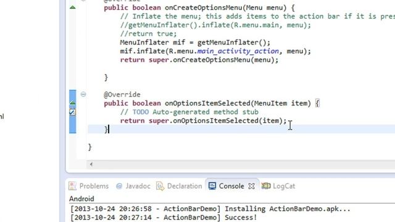
Task: Close the Console view tab
Action: click(251, 186)
